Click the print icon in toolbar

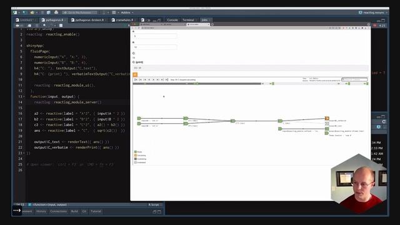point(56,12)
